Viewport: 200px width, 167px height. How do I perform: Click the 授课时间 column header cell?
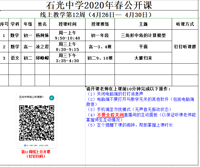coord(67,24)
